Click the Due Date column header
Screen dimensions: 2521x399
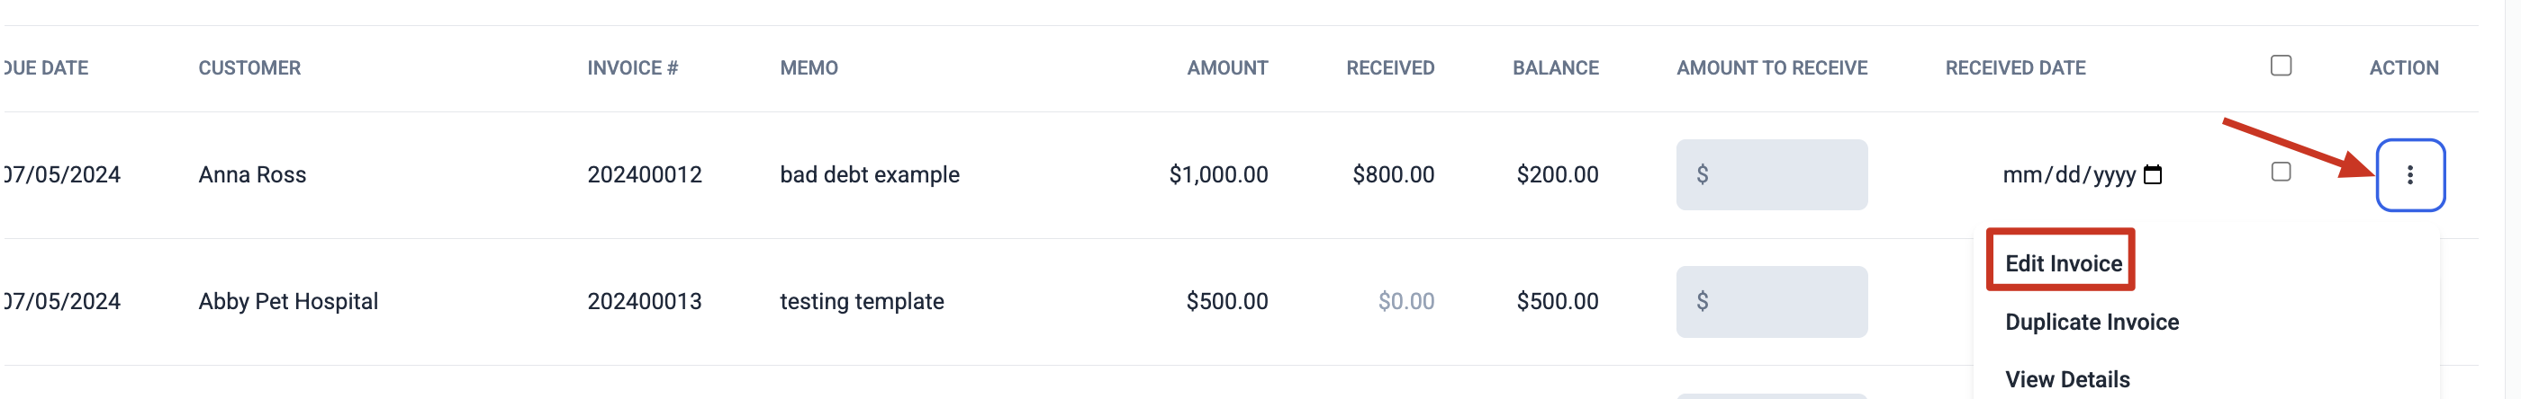pos(45,67)
